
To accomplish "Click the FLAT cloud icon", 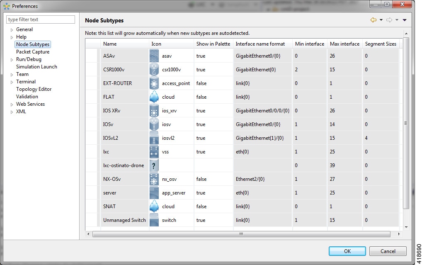I will pos(154,97).
